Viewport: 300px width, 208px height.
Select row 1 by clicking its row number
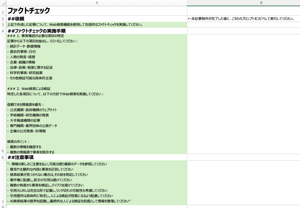(2, 11)
